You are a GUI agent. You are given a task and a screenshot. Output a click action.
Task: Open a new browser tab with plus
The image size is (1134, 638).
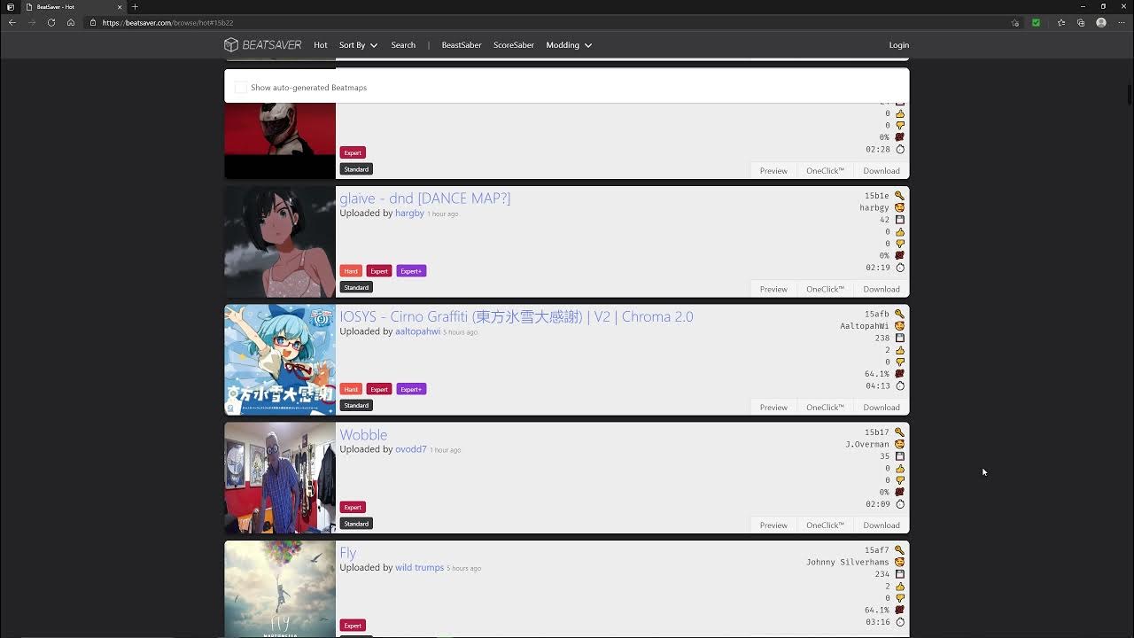135,7
